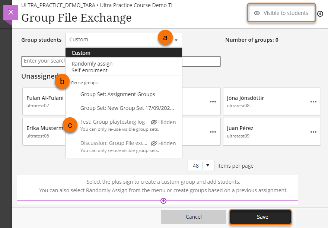Select the Custom option in dropdown

[x=81, y=53]
